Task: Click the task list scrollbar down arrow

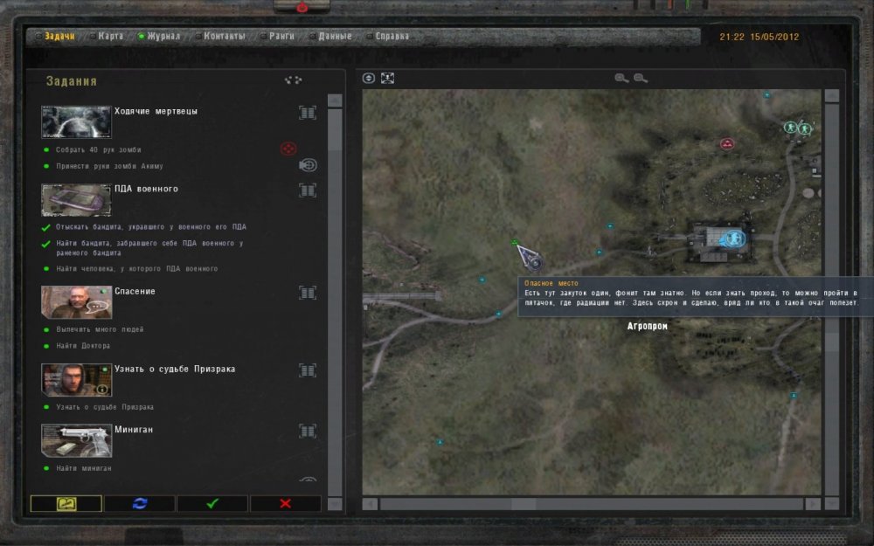Action: 335,504
